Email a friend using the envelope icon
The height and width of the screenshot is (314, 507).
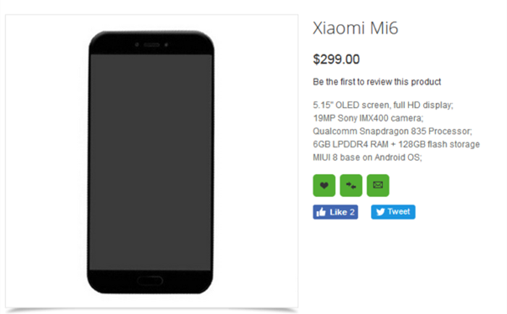pos(377,186)
